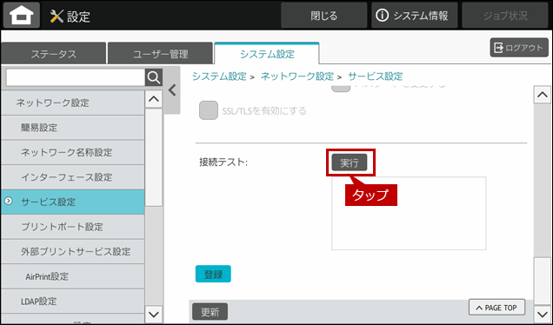Tap the 登録 button
The height and width of the screenshot is (325, 553).
[x=213, y=274]
